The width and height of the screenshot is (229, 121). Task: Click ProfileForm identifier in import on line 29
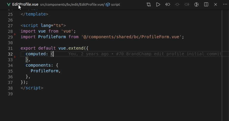tap(52, 37)
